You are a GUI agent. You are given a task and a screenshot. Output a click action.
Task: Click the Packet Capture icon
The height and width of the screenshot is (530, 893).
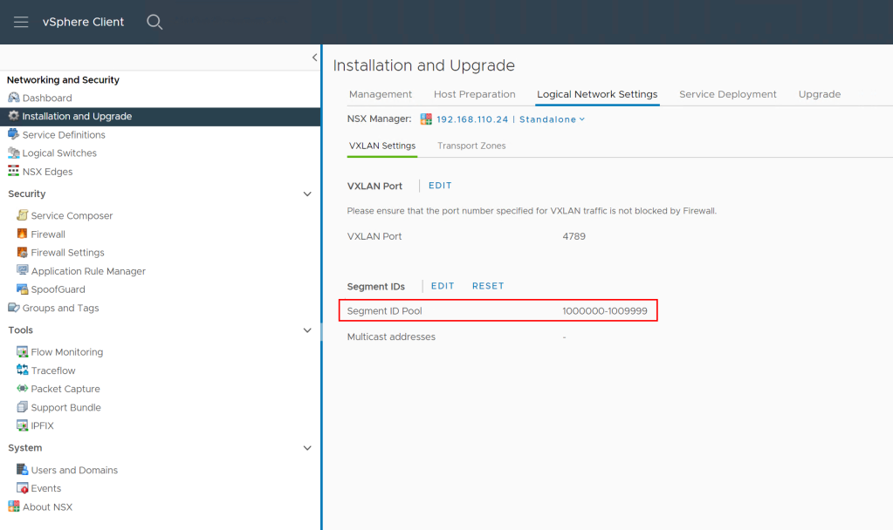click(23, 389)
